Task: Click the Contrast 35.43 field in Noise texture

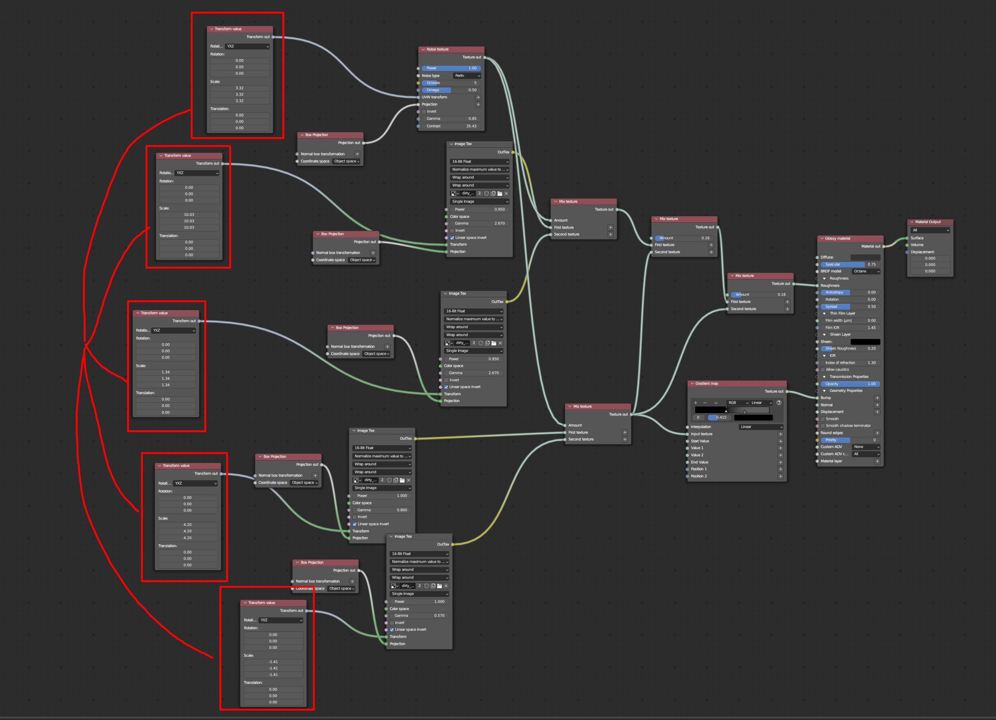Action: (x=452, y=127)
